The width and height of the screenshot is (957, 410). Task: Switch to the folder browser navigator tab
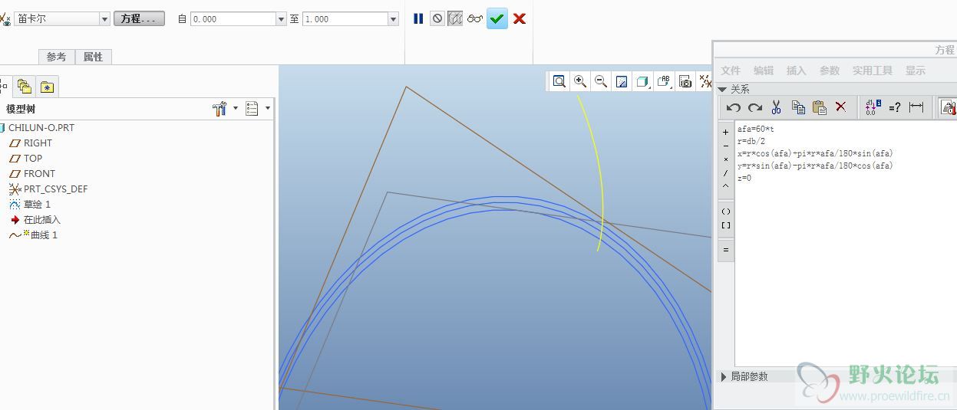click(x=25, y=86)
